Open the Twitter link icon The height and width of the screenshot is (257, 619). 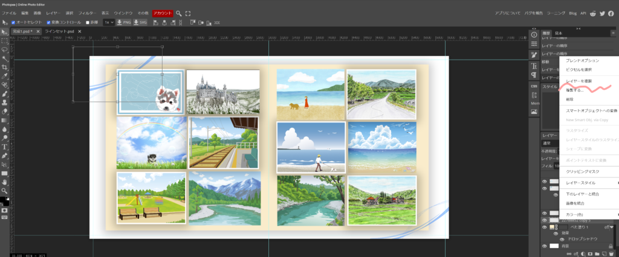[x=602, y=13]
